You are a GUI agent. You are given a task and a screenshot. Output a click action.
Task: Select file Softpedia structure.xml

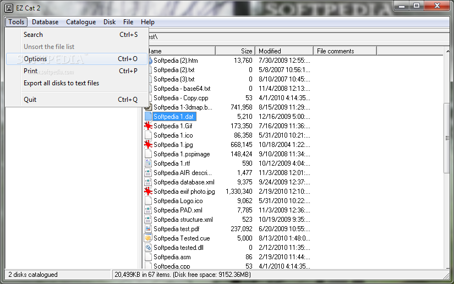pos(183,220)
